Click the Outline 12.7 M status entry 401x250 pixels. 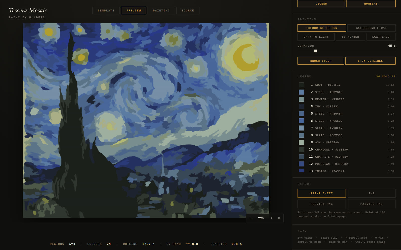click(139, 244)
